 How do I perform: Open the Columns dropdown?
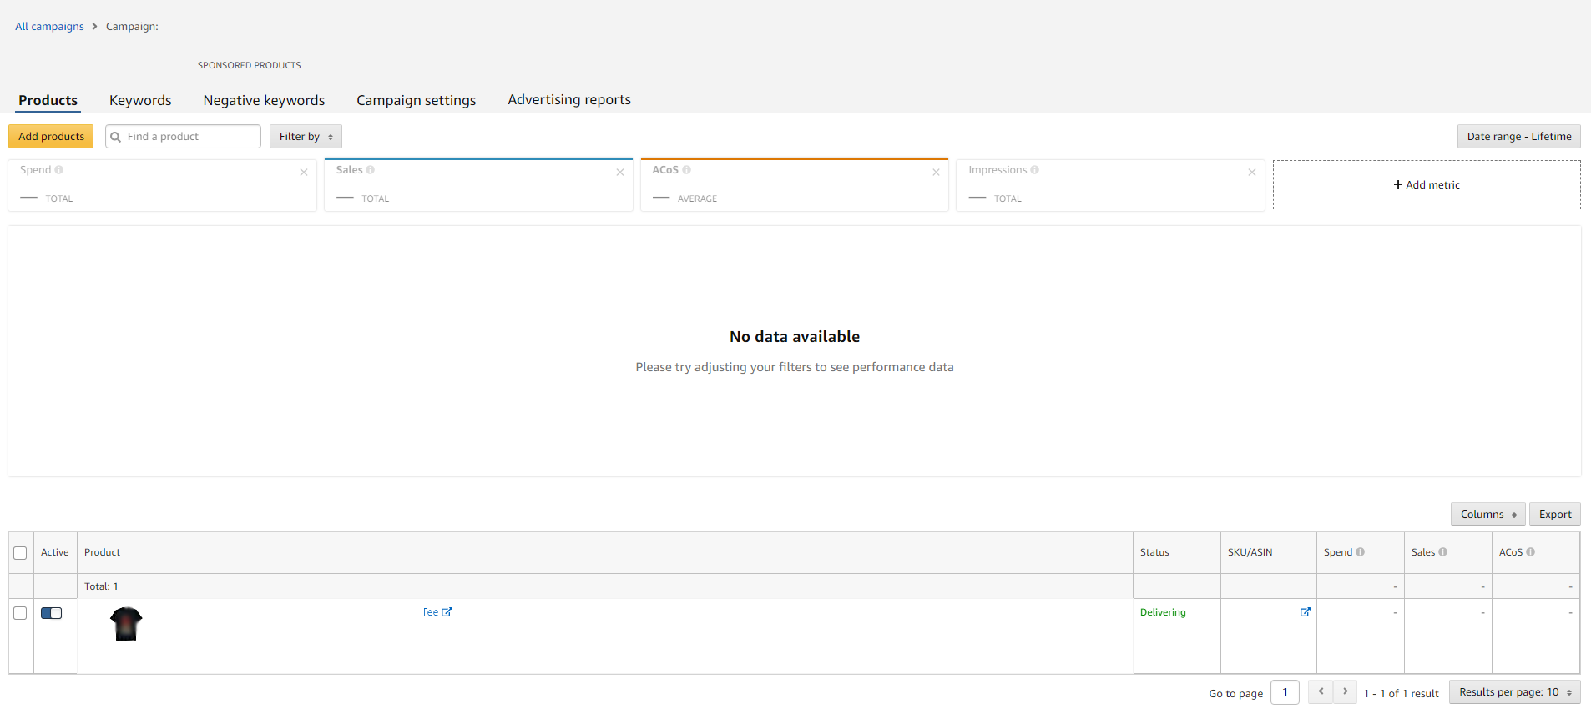tap(1488, 515)
